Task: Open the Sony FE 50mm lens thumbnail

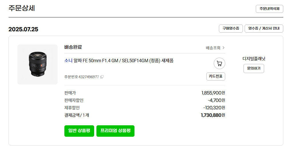Action: pos(37,65)
